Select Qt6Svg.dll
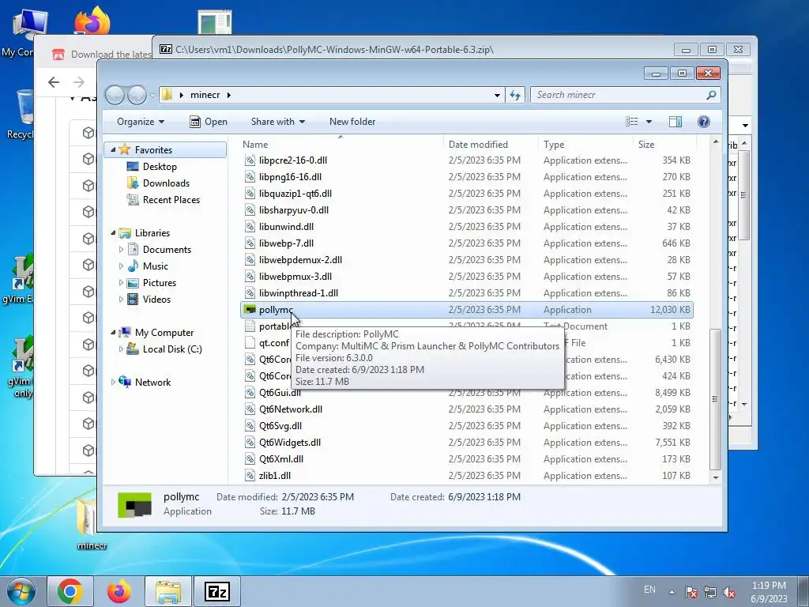Viewport: 809px width, 607px height. [x=467, y=426]
